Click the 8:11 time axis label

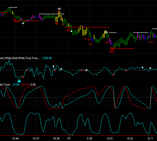(150, 138)
